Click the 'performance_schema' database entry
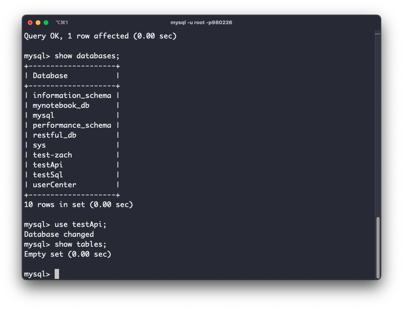This screenshot has width=403, height=309. 72,125
